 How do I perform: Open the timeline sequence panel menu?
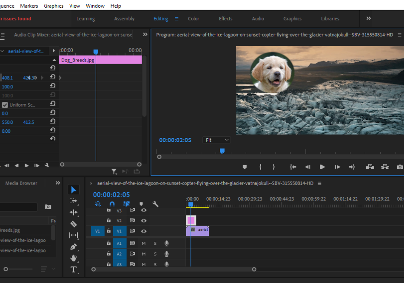tap(319, 183)
